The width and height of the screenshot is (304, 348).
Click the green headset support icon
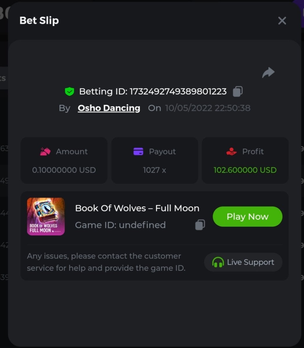[x=218, y=262]
